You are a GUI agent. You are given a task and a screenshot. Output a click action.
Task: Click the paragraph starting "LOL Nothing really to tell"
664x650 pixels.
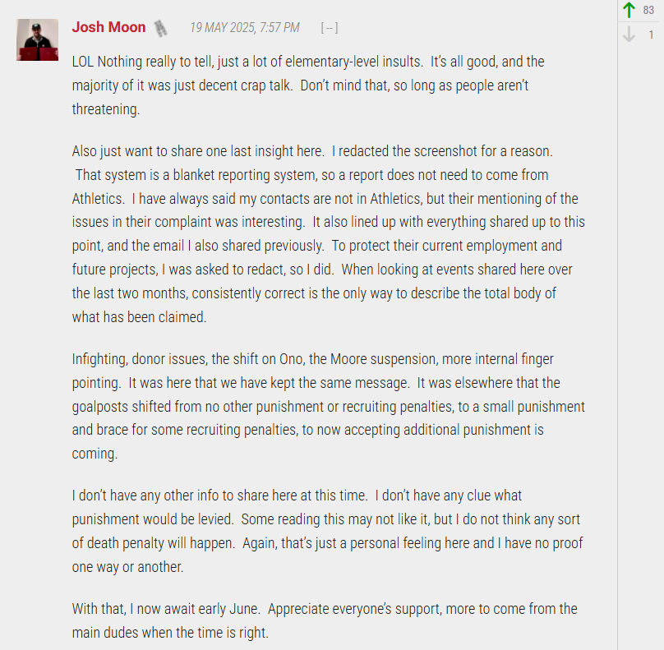308,85
